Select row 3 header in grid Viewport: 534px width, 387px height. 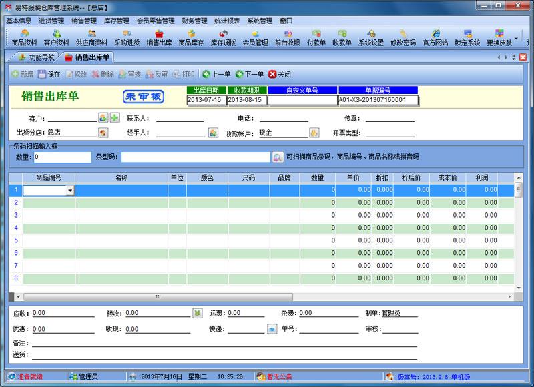click(x=15, y=215)
